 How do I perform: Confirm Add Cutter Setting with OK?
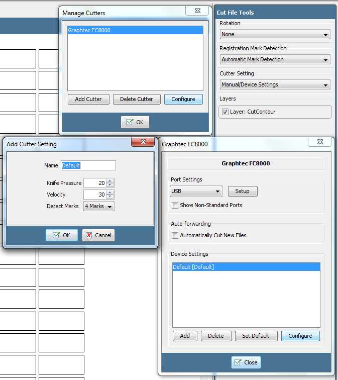tap(62, 235)
